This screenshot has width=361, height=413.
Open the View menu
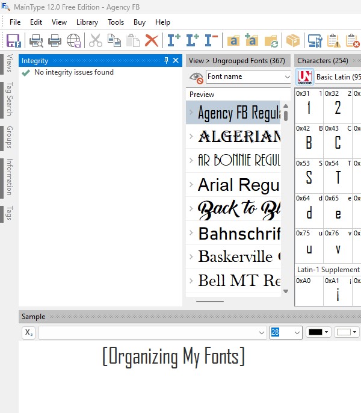(x=59, y=22)
